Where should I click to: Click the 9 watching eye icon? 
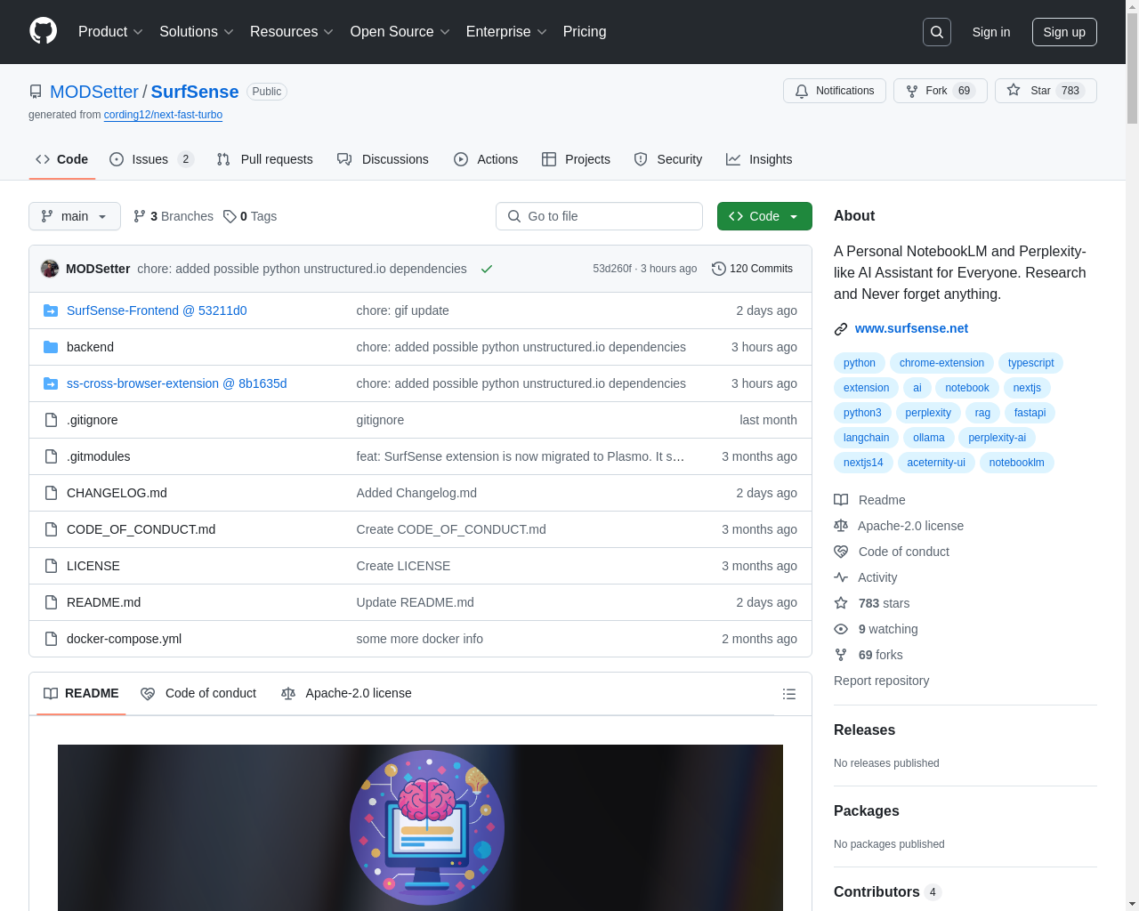coord(841,629)
